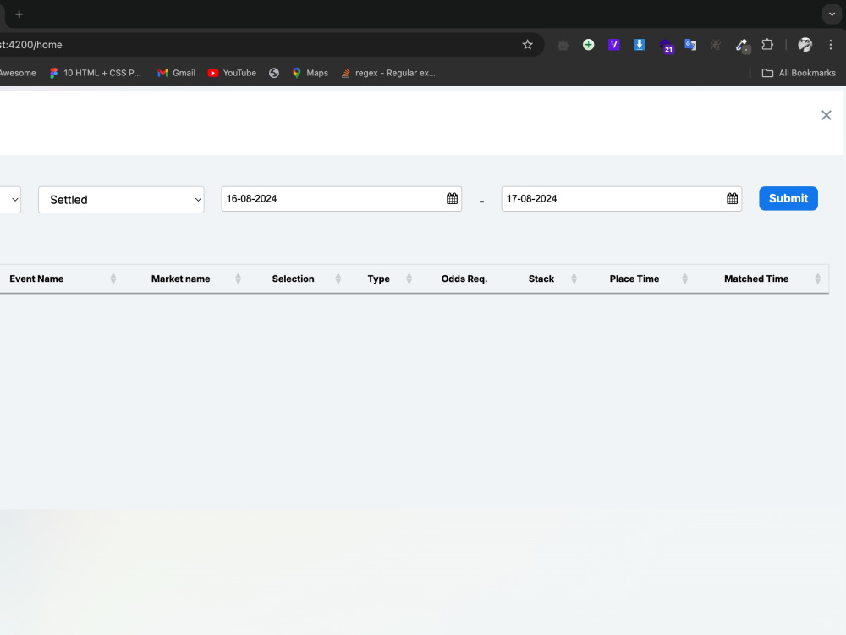Click the greyed-out robot extension icon
This screenshot has width=846, height=635.
pos(563,45)
